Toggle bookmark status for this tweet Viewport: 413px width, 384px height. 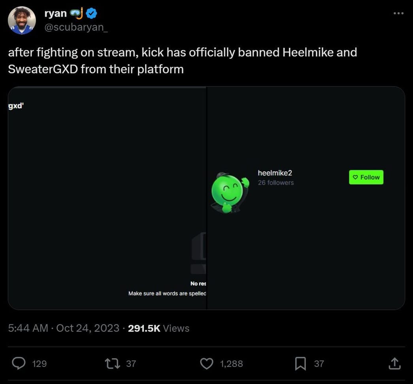pyautogui.click(x=300, y=363)
